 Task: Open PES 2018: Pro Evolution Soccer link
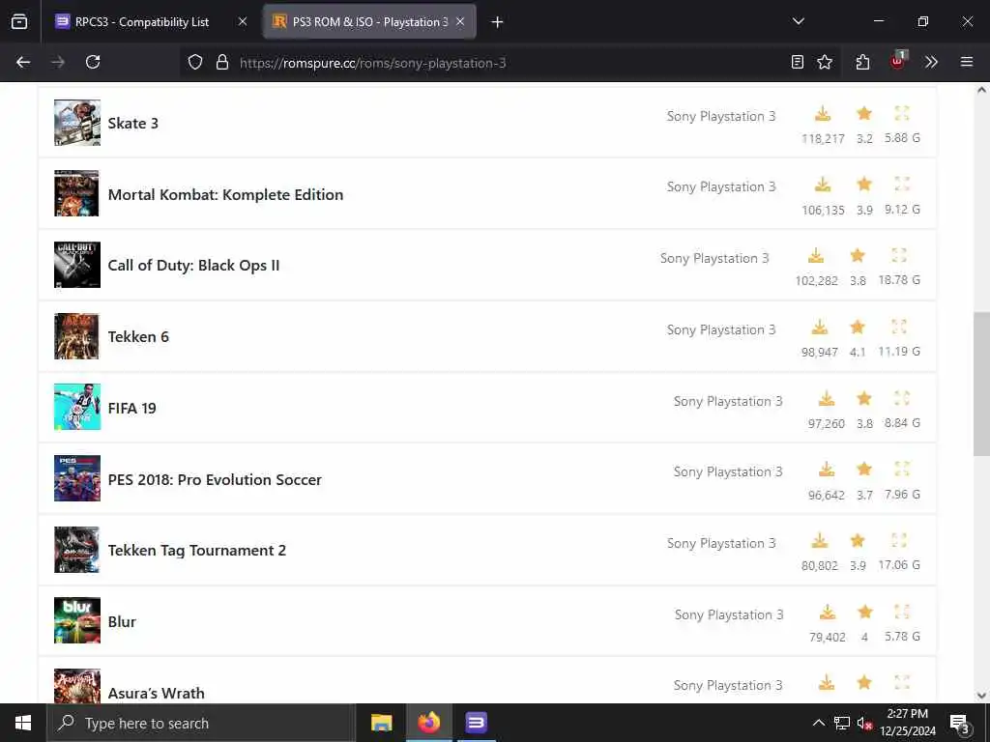(216, 479)
